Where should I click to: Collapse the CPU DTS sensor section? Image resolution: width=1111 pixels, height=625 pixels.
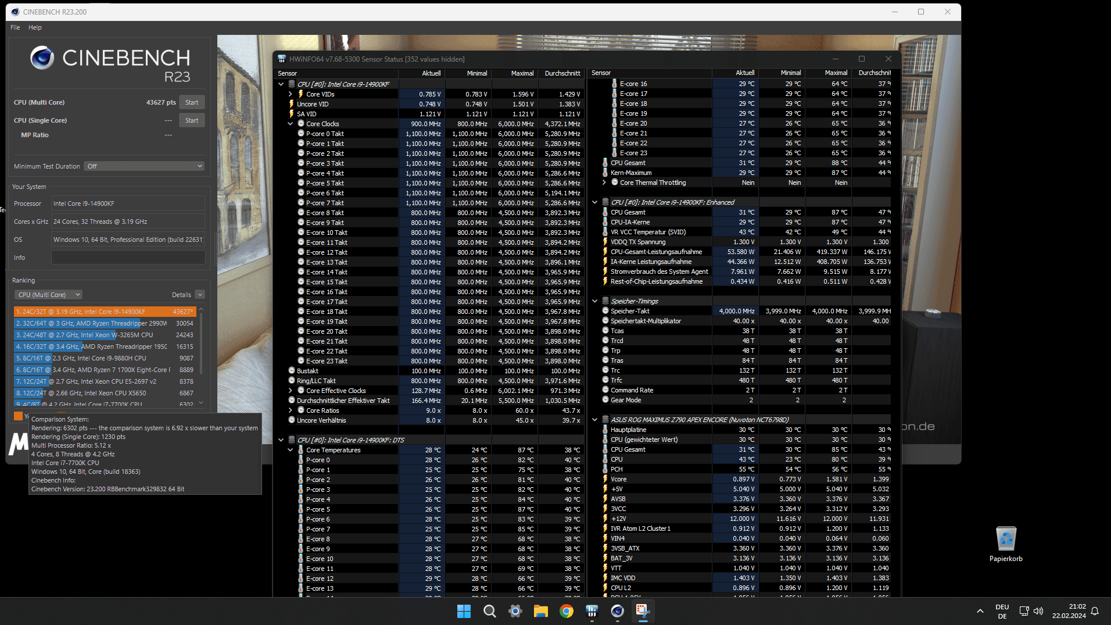coord(281,440)
